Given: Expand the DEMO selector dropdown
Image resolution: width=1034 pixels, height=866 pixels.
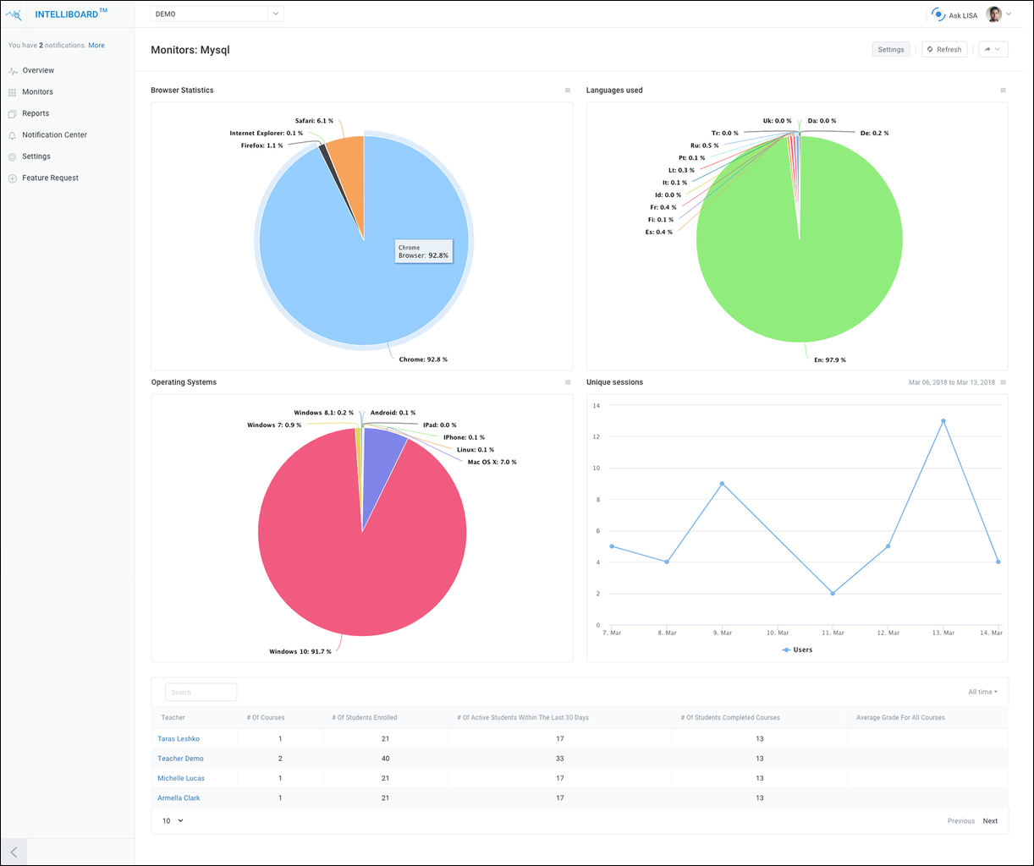Looking at the screenshot, I should point(275,14).
